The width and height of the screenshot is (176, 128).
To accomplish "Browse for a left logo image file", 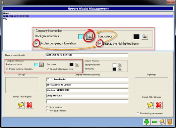I will (x=21, y=105).
